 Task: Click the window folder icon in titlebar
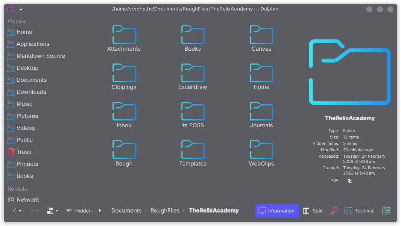pyautogui.click(x=11, y=9)
